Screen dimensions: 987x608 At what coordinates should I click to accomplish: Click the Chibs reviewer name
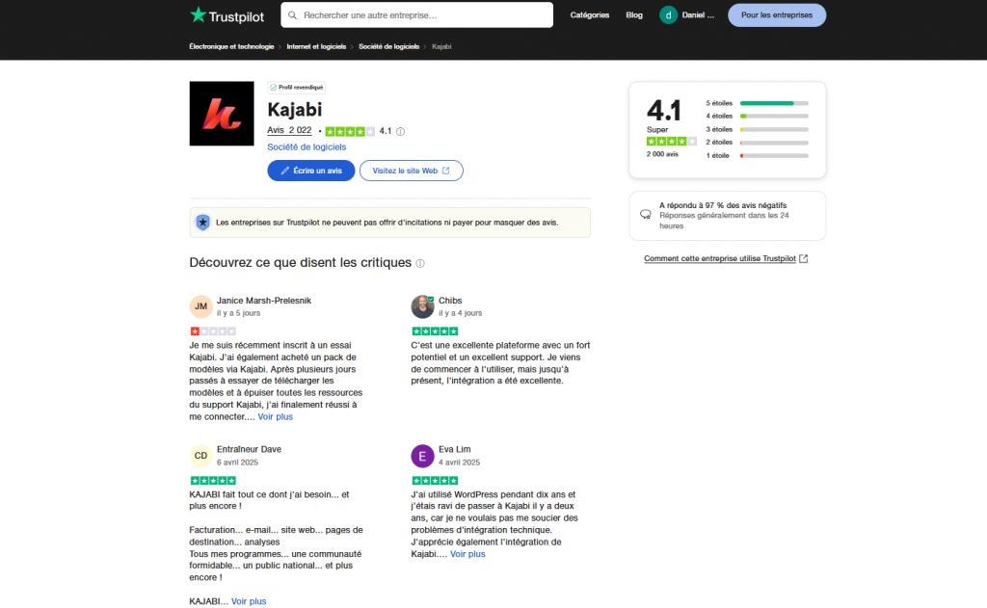pos(450,301)
